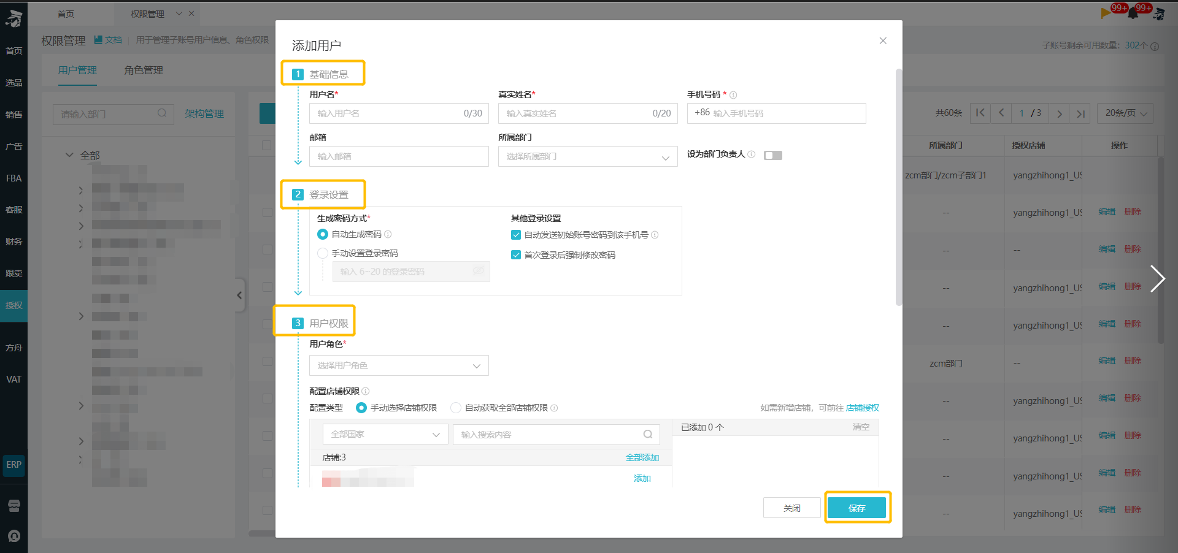Viewport: 1178px width, 553px height.
Task: Click the search icon in the store search box
Action: [647, 434]
